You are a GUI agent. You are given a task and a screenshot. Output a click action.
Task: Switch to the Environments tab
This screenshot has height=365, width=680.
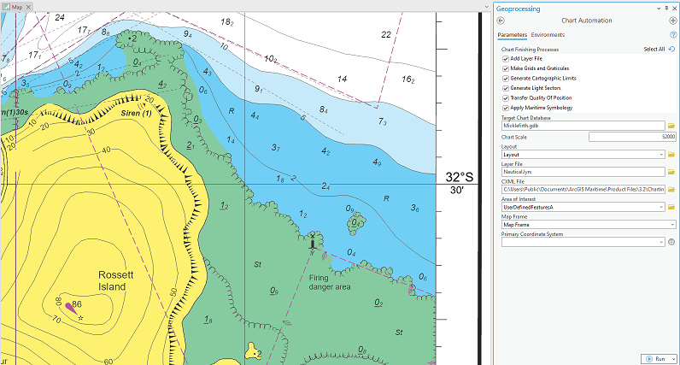548,35
